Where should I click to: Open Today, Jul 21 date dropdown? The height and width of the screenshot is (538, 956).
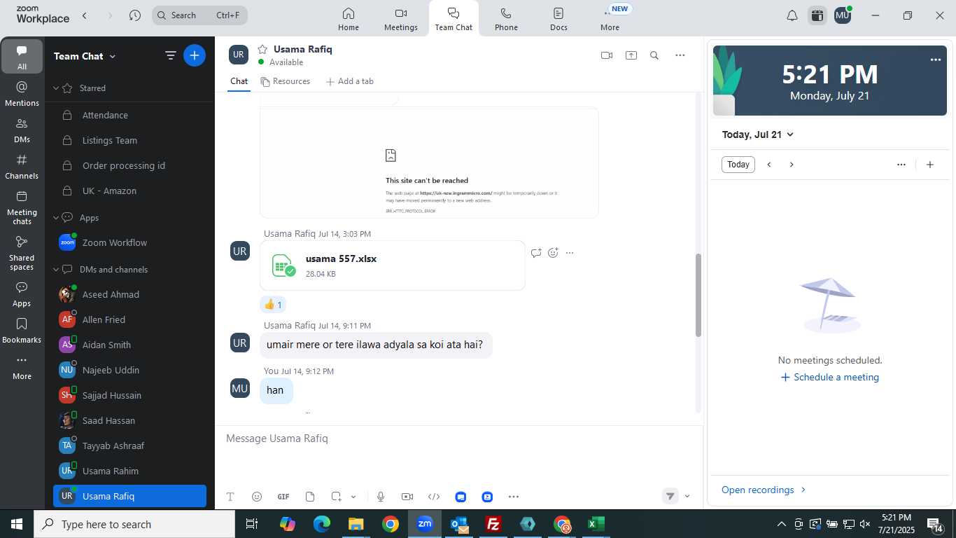coord(758,134)
